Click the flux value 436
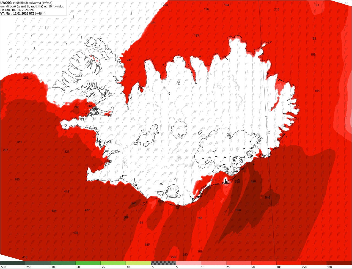 [76, 233]
